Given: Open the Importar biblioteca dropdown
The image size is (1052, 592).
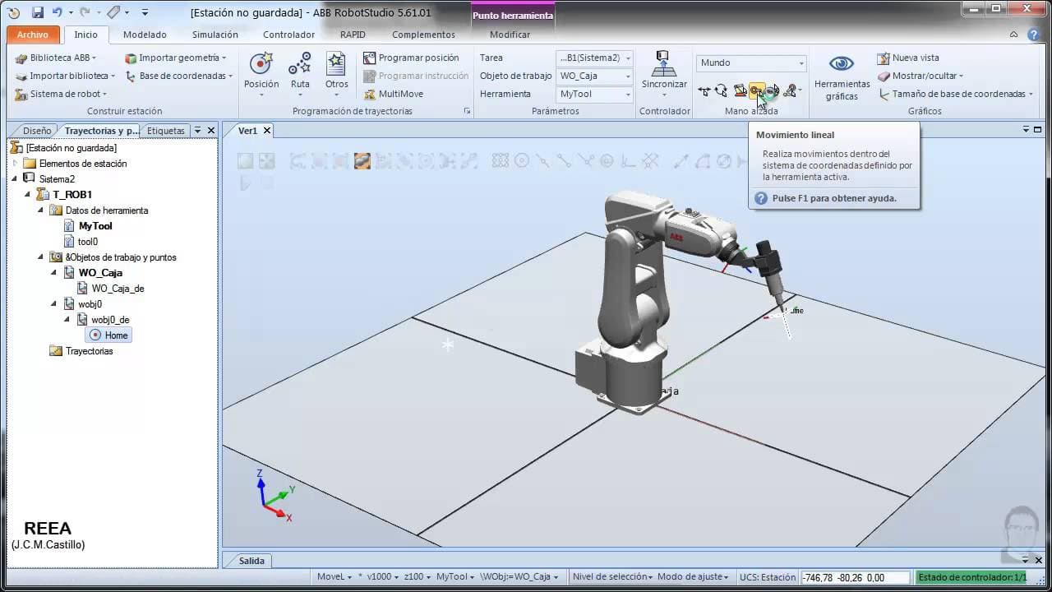Looking at the screenshot, I should pyautogui.click(x=67, y=76).
